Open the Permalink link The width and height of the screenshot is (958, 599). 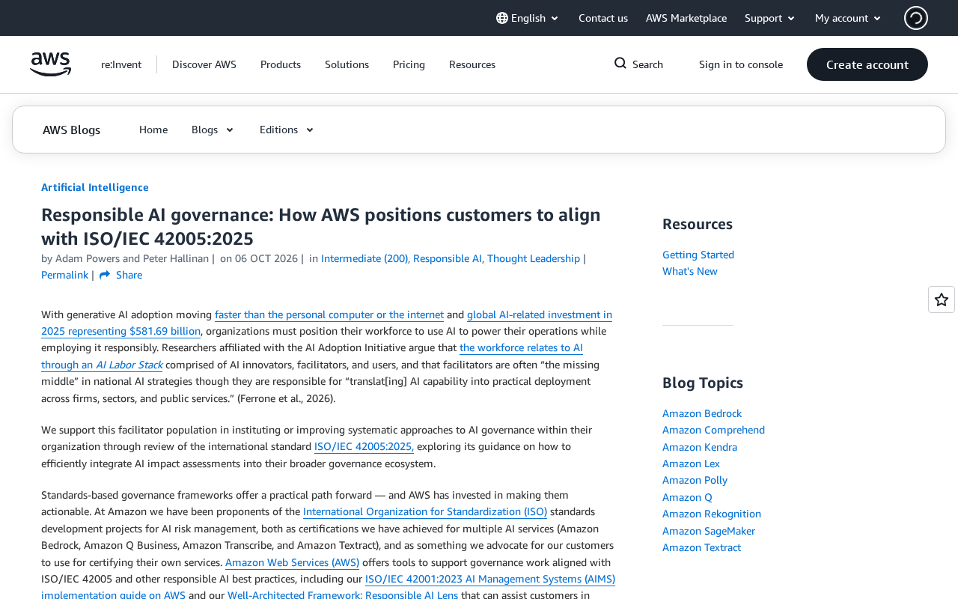click(64, 275)
